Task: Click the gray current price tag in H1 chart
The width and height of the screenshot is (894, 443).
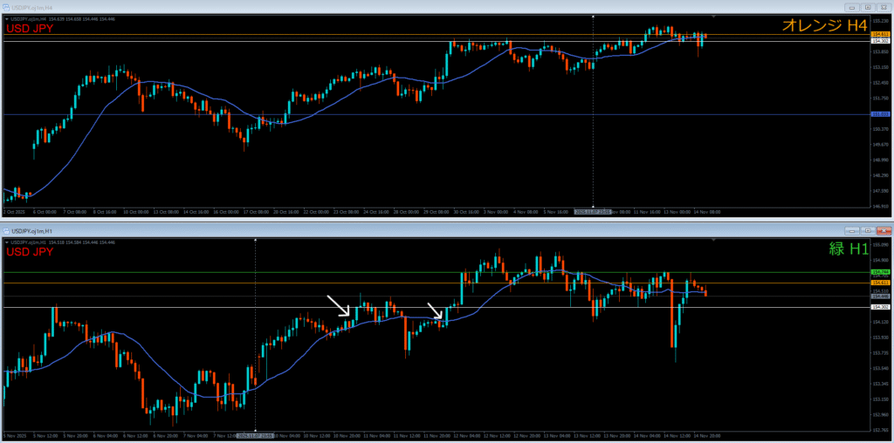Action: click(881, 296)
